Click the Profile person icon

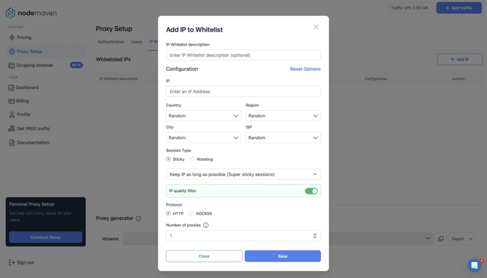click(x=12, y=115)
